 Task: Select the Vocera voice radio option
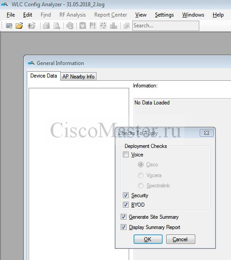pos(141,175)
